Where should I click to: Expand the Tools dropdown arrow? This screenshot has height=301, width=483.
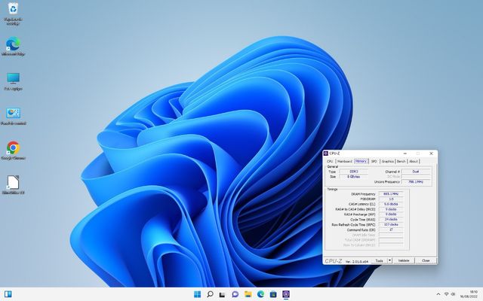(389, 260)
